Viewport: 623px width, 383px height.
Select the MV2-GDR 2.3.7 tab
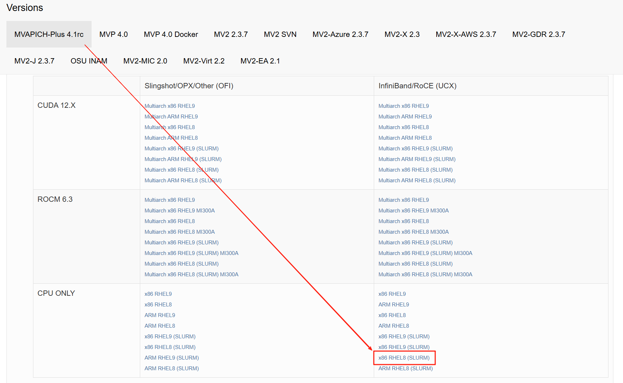(539, 34)
